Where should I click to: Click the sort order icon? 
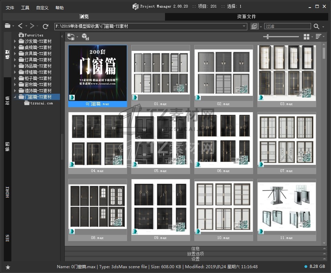click(x=318, y=36)
